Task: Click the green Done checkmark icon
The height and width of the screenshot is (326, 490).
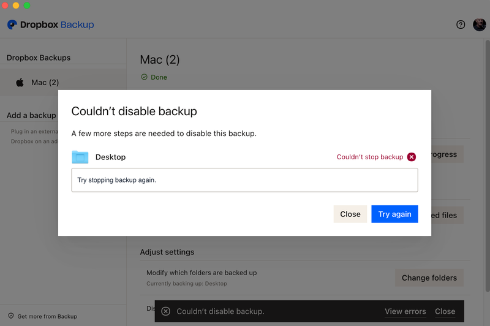Action: click(x=145, y=77)
